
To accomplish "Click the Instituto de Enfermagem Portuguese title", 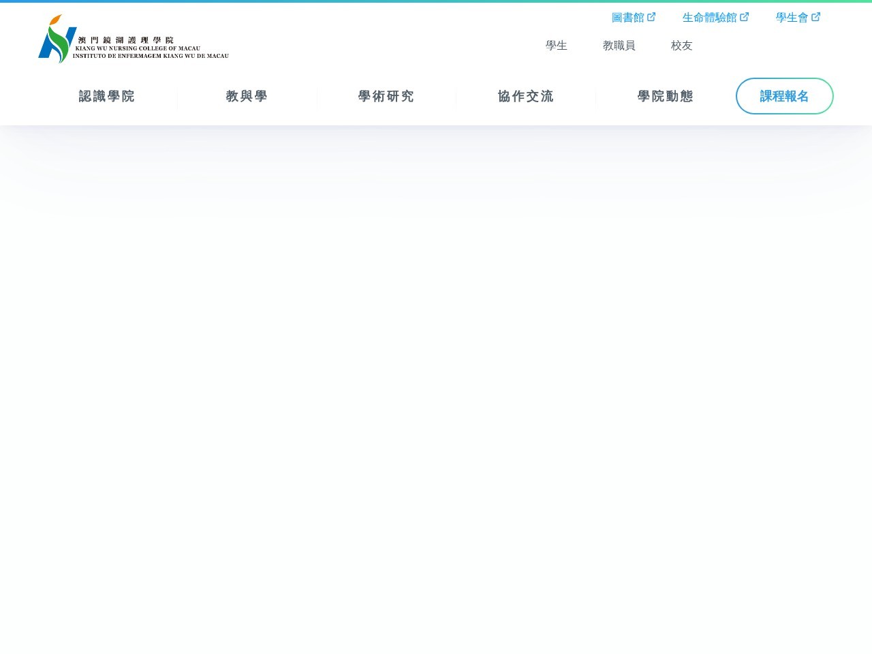I will tap(151, 56).
